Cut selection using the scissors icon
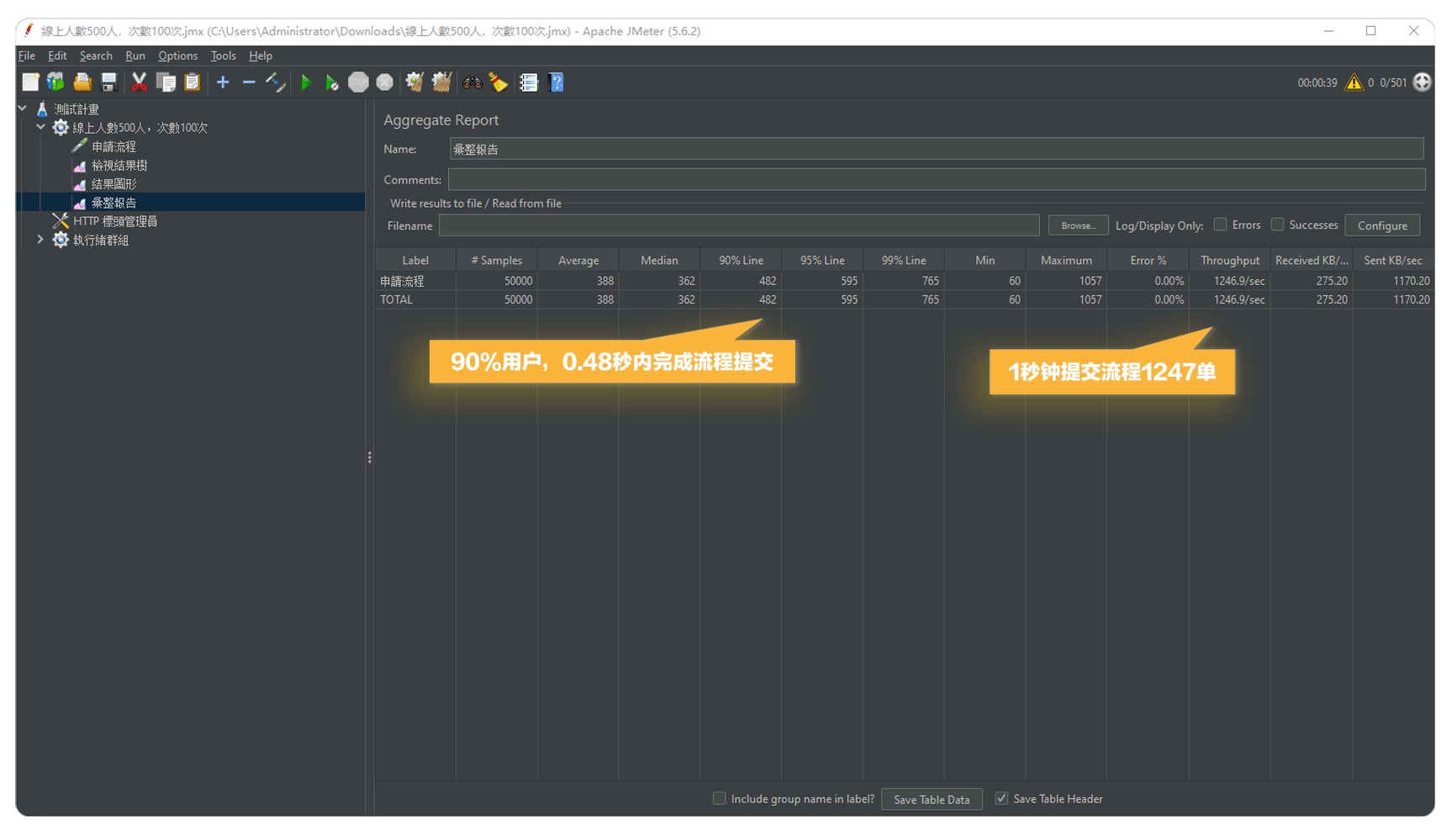1452x830 pixels. (140, 82)
